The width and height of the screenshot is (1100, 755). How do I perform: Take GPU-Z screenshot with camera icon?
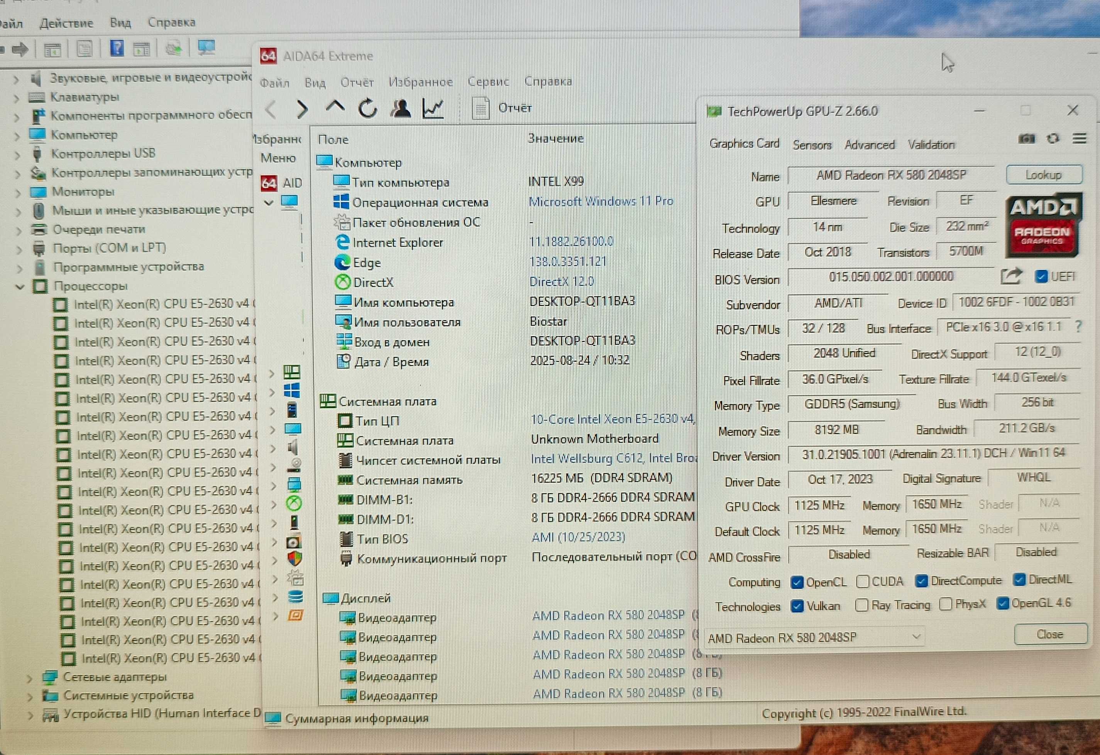point(1026,139)
